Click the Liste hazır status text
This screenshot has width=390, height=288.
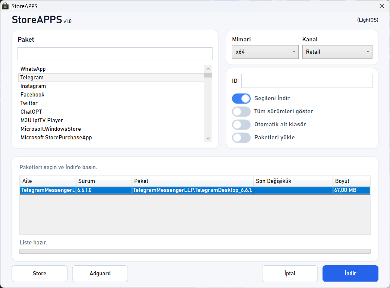33,243
